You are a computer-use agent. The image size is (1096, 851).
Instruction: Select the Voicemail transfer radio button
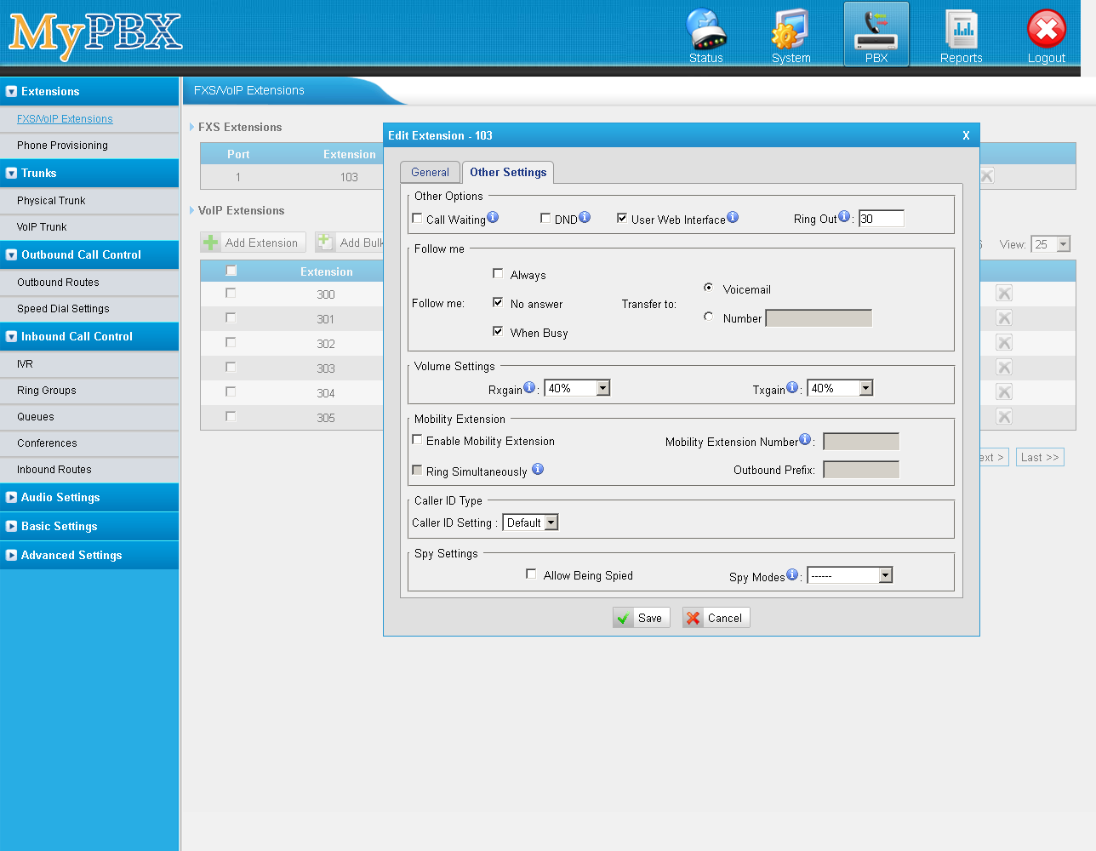click(708, 288)
